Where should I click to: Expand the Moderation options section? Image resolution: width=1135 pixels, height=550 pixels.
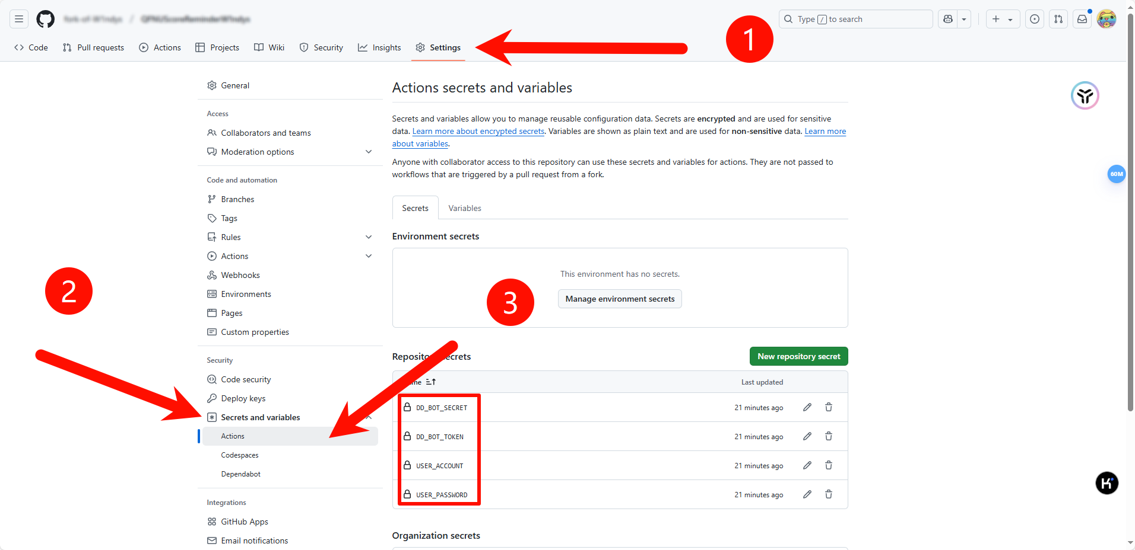point(369,152)
